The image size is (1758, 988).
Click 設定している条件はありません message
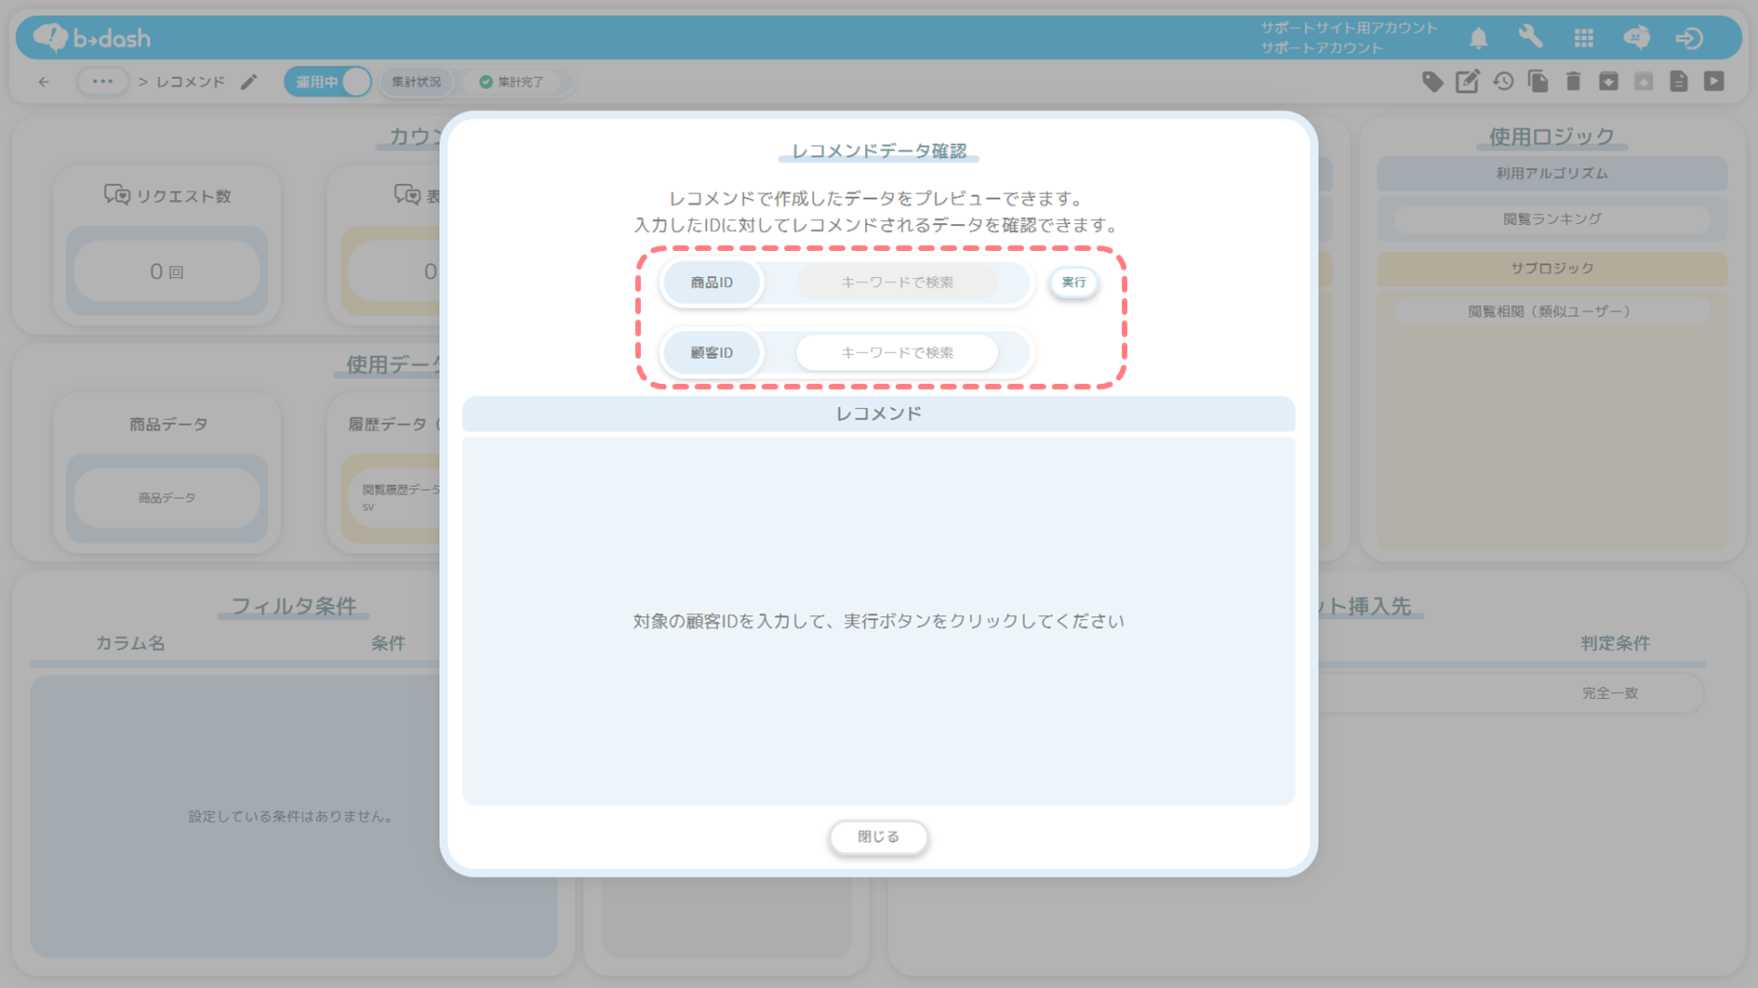click(293, 816)
